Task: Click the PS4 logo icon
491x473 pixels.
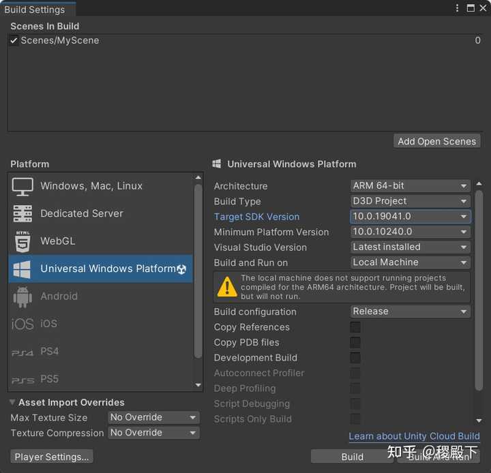Action: coord(23,354)
